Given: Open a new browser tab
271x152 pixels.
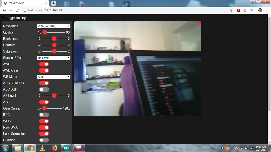Looking at the screenshot, I should [x=53, y=3].
